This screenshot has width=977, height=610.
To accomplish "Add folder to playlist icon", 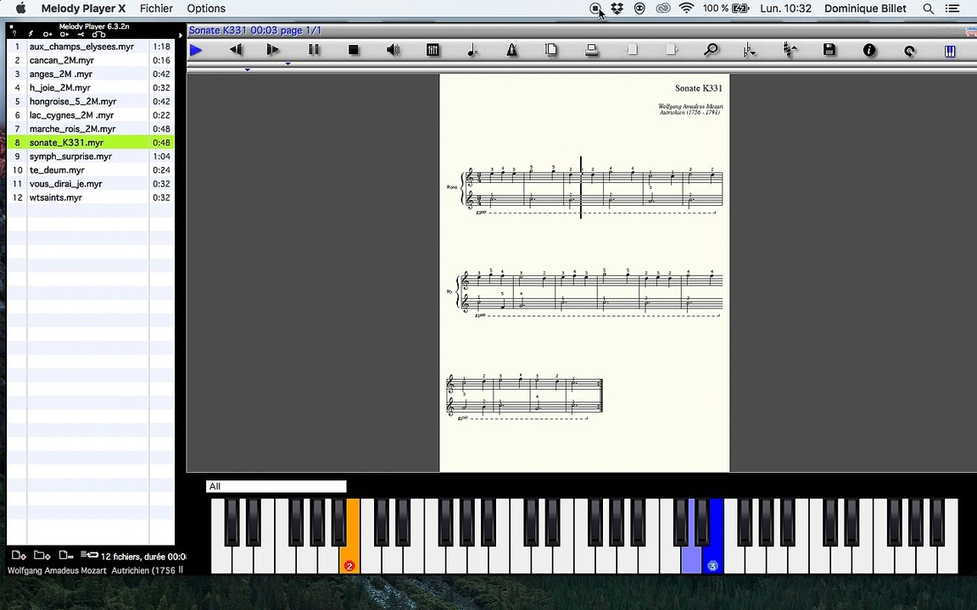I will [x=42, y=555].
